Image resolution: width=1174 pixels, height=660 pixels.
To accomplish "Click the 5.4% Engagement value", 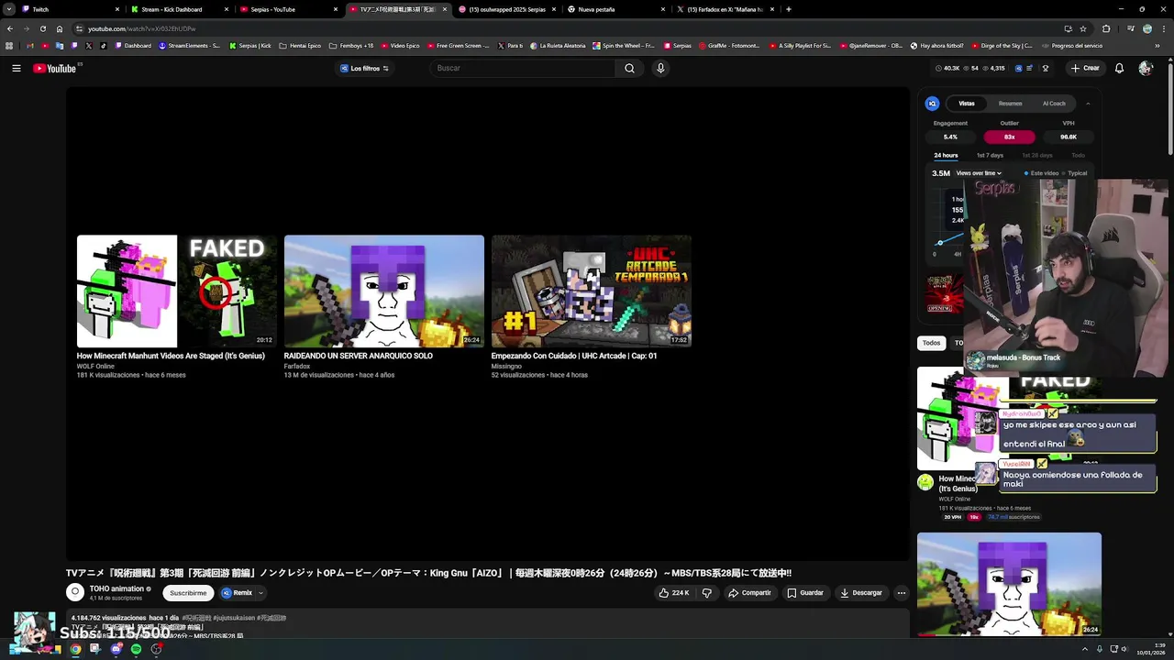I will point(950,137).
